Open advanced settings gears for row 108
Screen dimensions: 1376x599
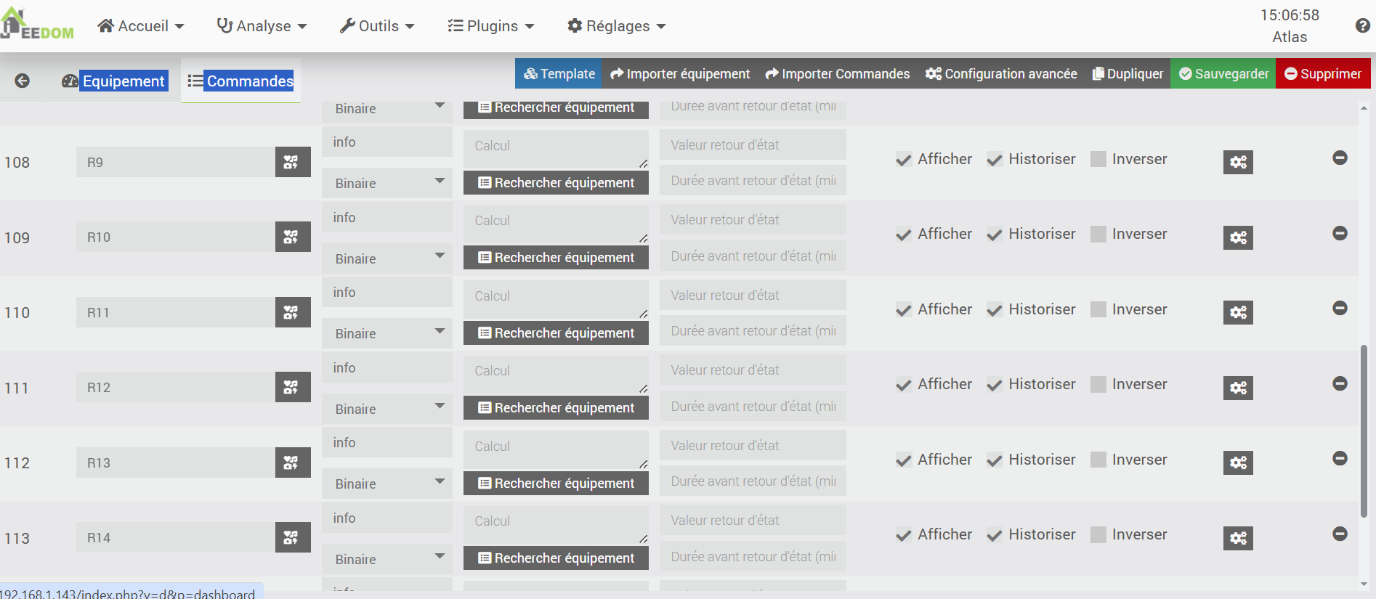1238,162
